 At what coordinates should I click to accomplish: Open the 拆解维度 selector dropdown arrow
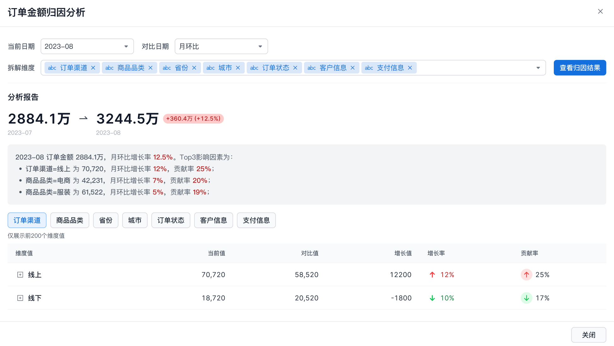pyautogui.click(x=538, y=68)
